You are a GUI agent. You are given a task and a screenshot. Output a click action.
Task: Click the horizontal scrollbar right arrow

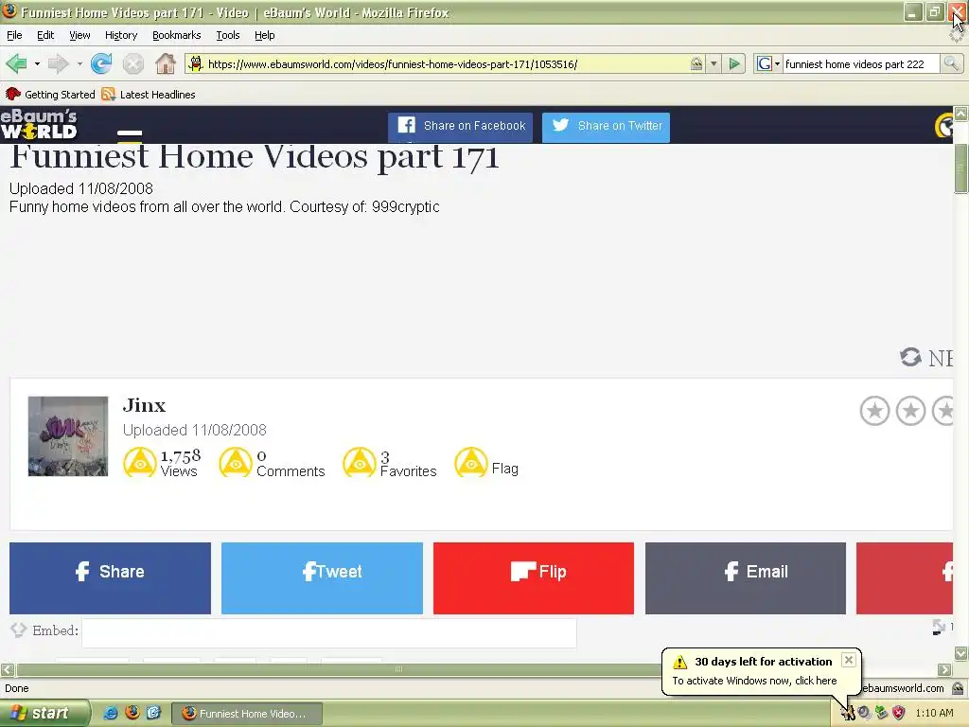coord(944,669)
